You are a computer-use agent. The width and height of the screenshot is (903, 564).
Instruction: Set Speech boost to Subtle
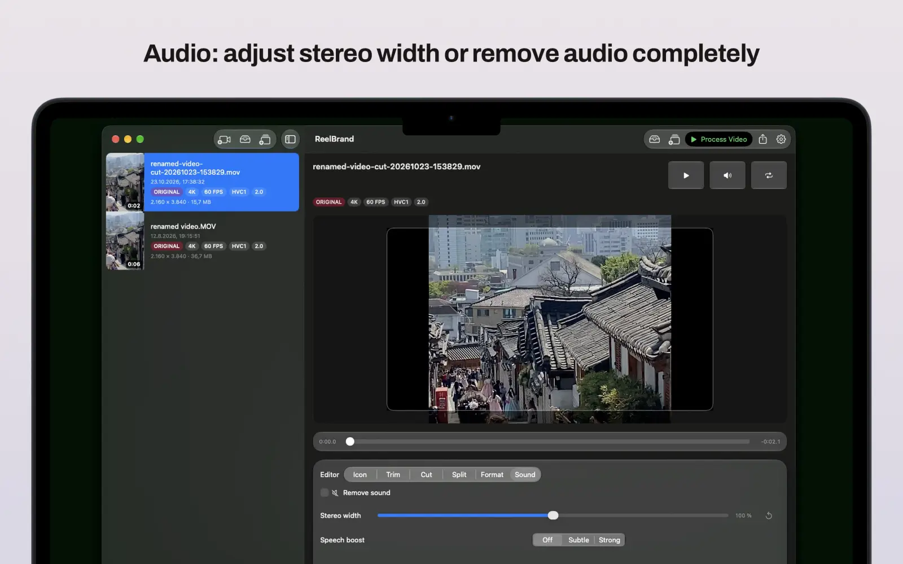pyautogui.click(x=578, y=540)
